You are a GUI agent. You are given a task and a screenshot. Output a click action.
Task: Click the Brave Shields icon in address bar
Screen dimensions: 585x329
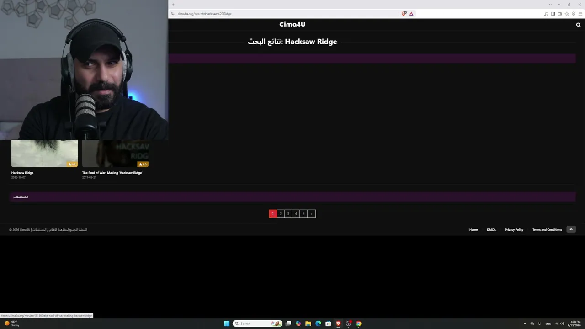(x=404, y=14)
